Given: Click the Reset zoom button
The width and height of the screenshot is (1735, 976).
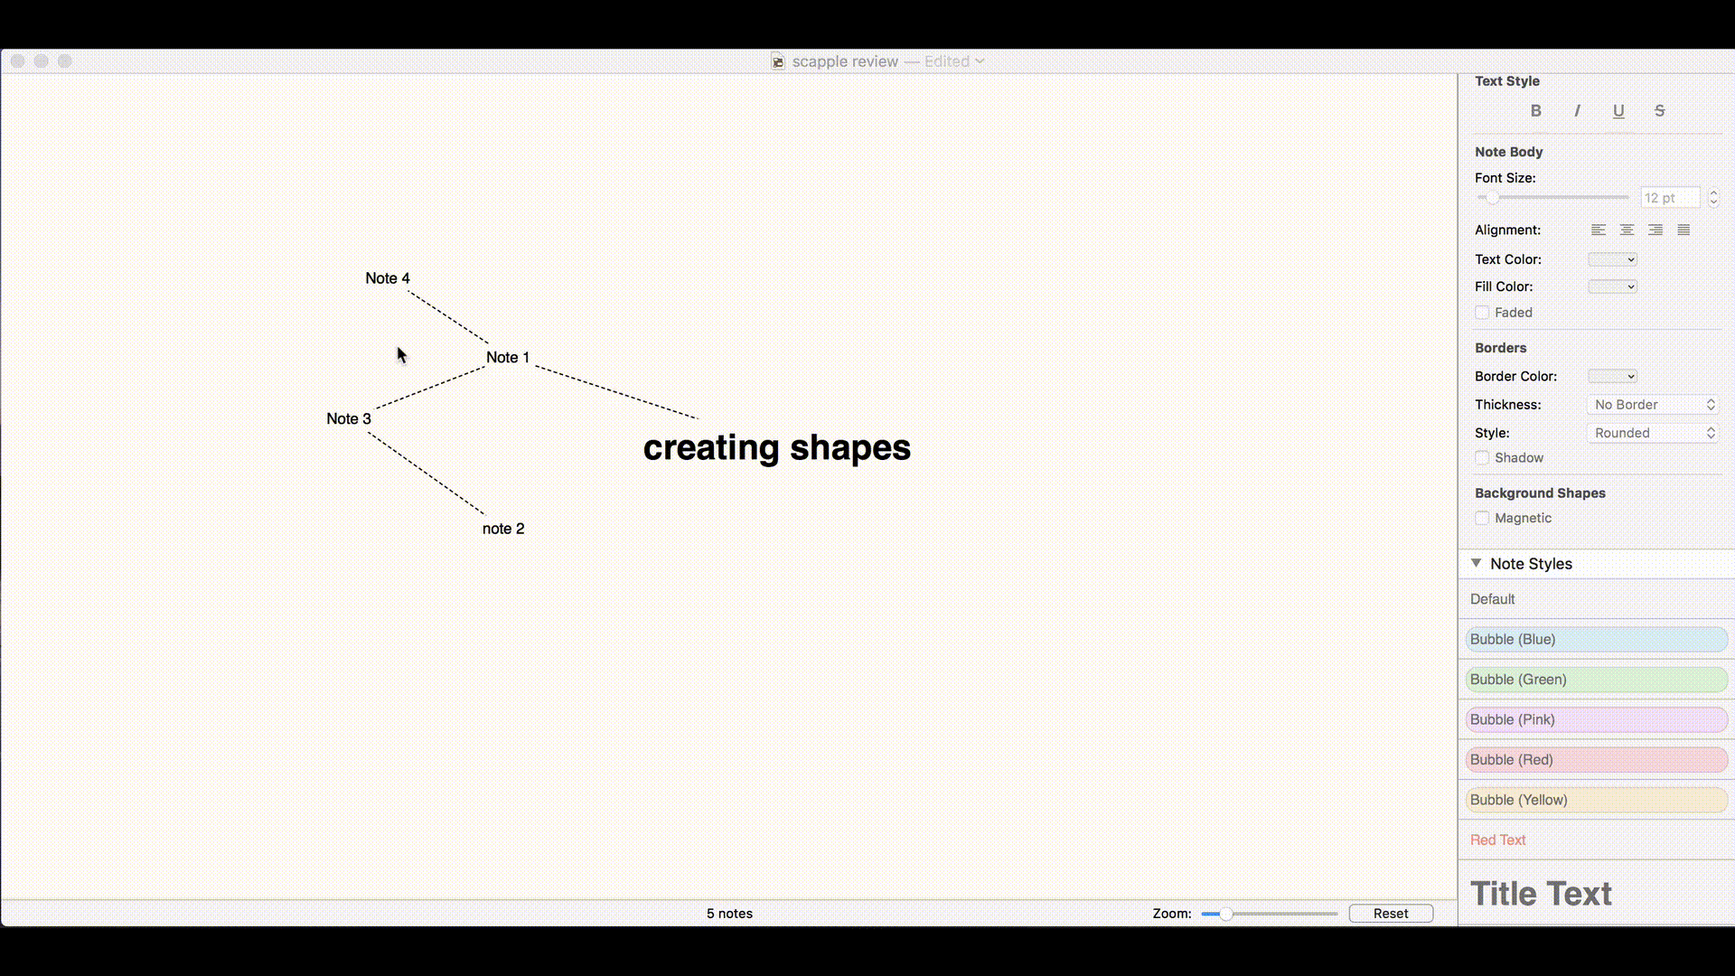Looking at the screenshot, I should (1391, 913).
